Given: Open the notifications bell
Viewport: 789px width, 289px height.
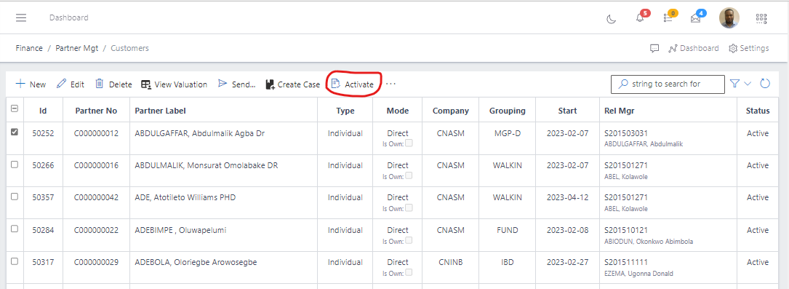Looking at the screenshot, I should [640, 18].
